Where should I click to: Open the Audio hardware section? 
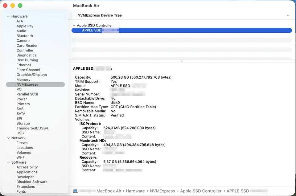point(21,31)
